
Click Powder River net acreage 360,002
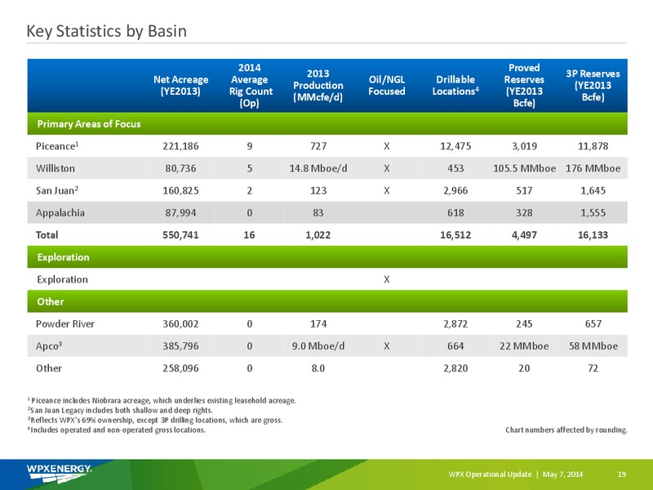coord(180,323)
